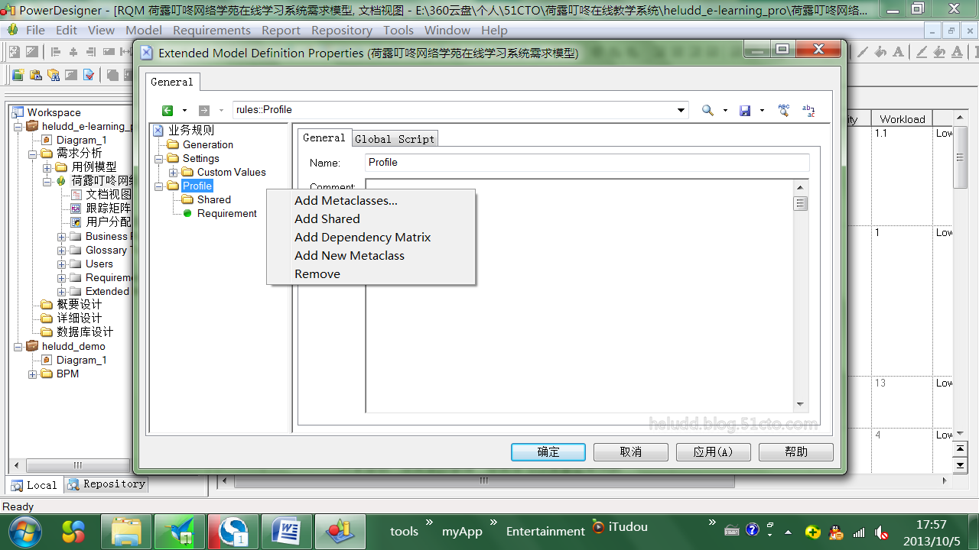Click the green back navigation arrow
Viewport: 979px width, 550px height.
click(168, 110)
